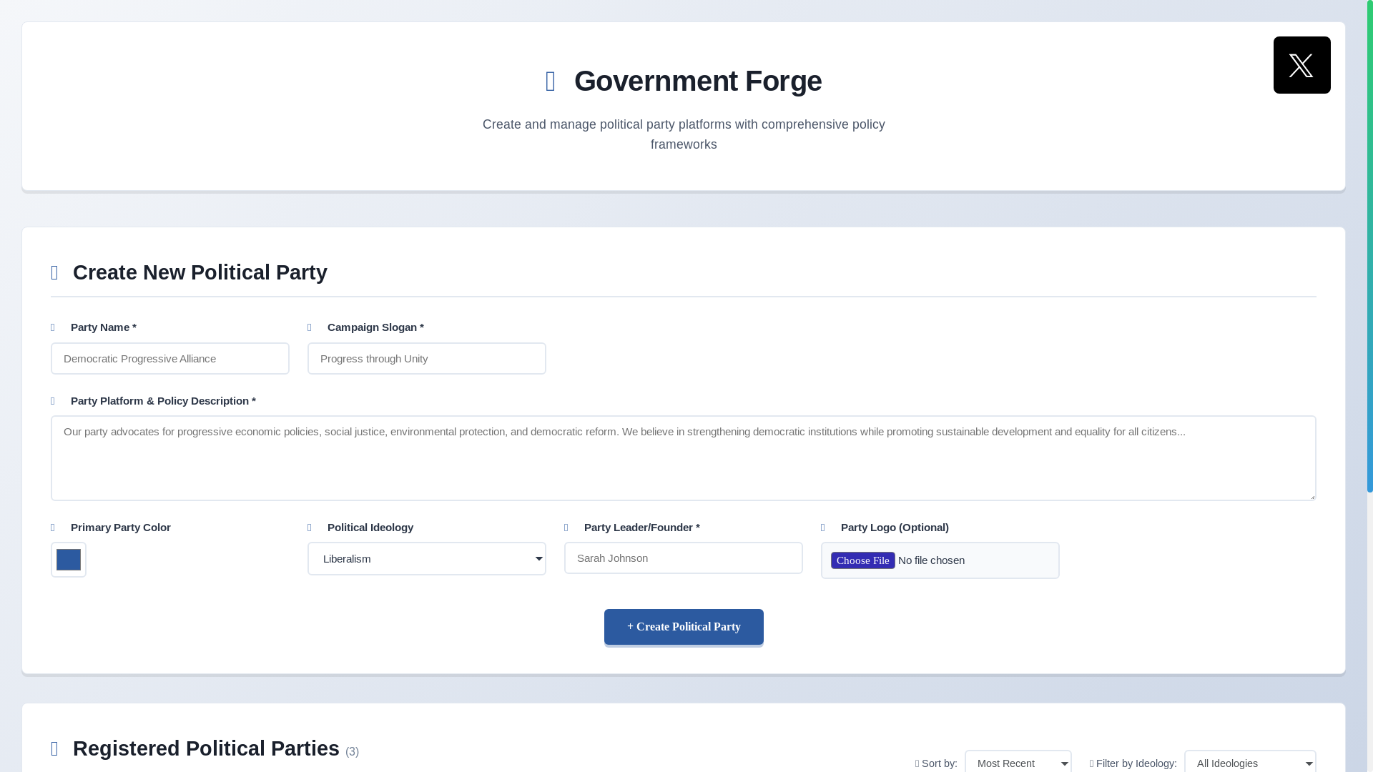Click the Government Forge title text
The width and height of the screenshot is (1373, 772).
coord(698,81)
